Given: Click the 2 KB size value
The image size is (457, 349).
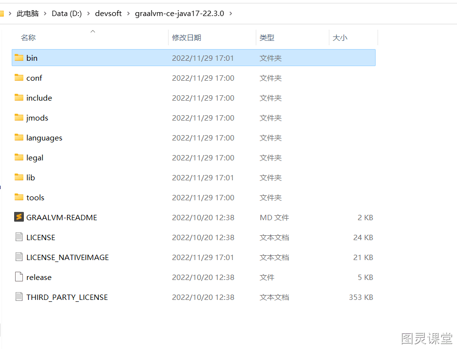Looking at the screenshot, I should click(x=365, y=218).
